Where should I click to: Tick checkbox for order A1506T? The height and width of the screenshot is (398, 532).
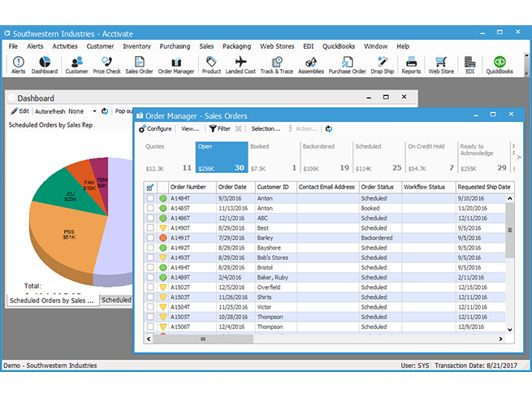pyautogui.click(x=150, y=327)
